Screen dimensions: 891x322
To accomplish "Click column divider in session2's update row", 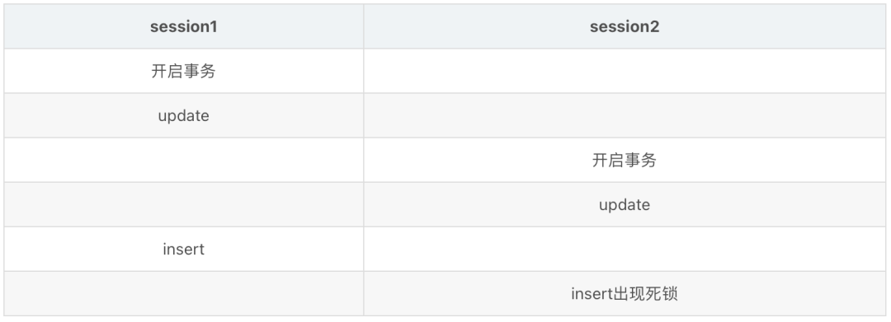I will click(364, 205).
